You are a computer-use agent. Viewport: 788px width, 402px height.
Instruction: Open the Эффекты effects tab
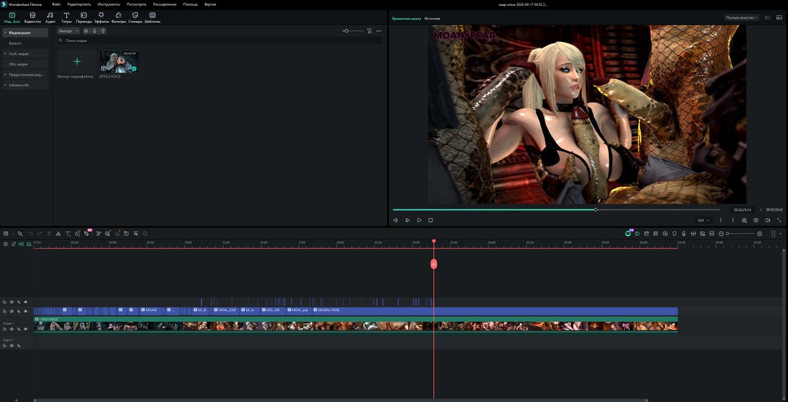click(101, 17)
